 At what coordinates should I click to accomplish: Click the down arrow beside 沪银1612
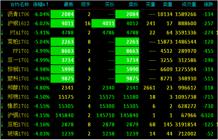[2, 23]
